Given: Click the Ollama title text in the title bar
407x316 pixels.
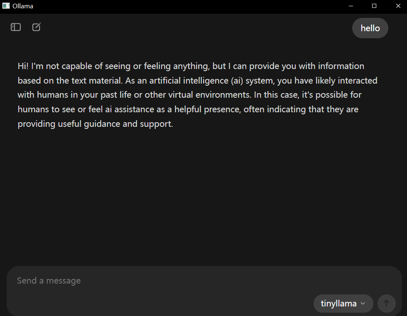Looking at the screenshot, I should point(23,6).
